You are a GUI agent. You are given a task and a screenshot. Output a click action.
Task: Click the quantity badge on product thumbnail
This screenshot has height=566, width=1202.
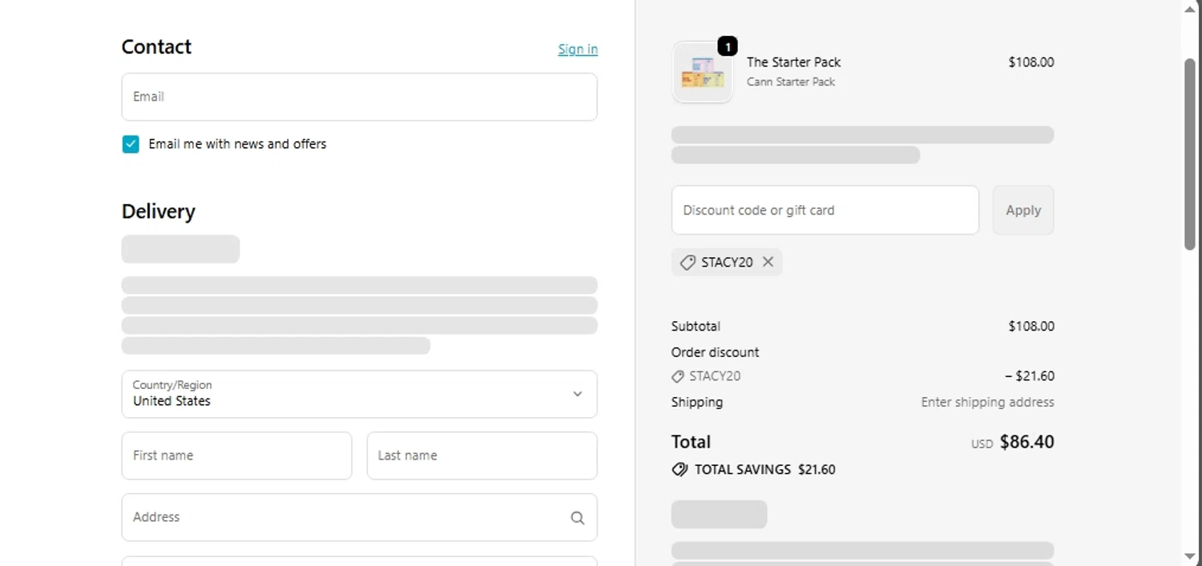tap(728, 46)
